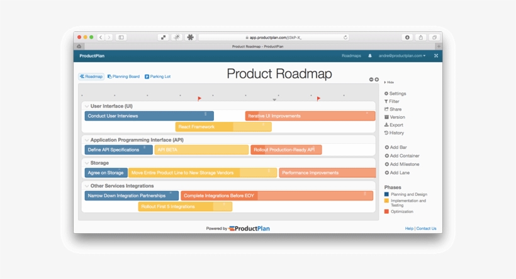The height and width of the screenshot is (279, 516).
Task: Select Move Entire Product Line bar
Action: [203, 173]
